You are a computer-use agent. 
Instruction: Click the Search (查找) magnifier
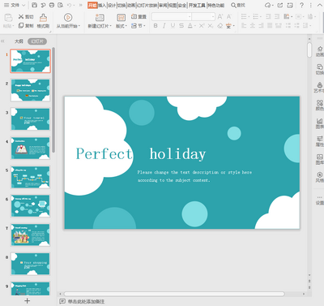point(233,5)
